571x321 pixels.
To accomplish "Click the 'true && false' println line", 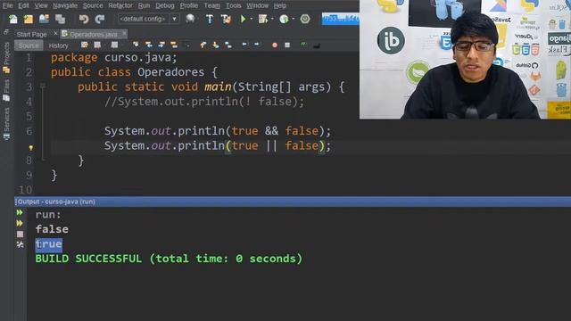I will pos(218,131).
